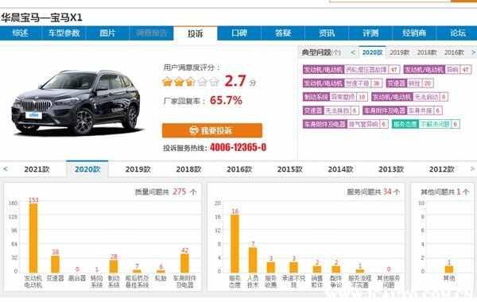Open the 答疑 Q&A tab
This screenshot has width=477, height=302.
click(283, 33)
